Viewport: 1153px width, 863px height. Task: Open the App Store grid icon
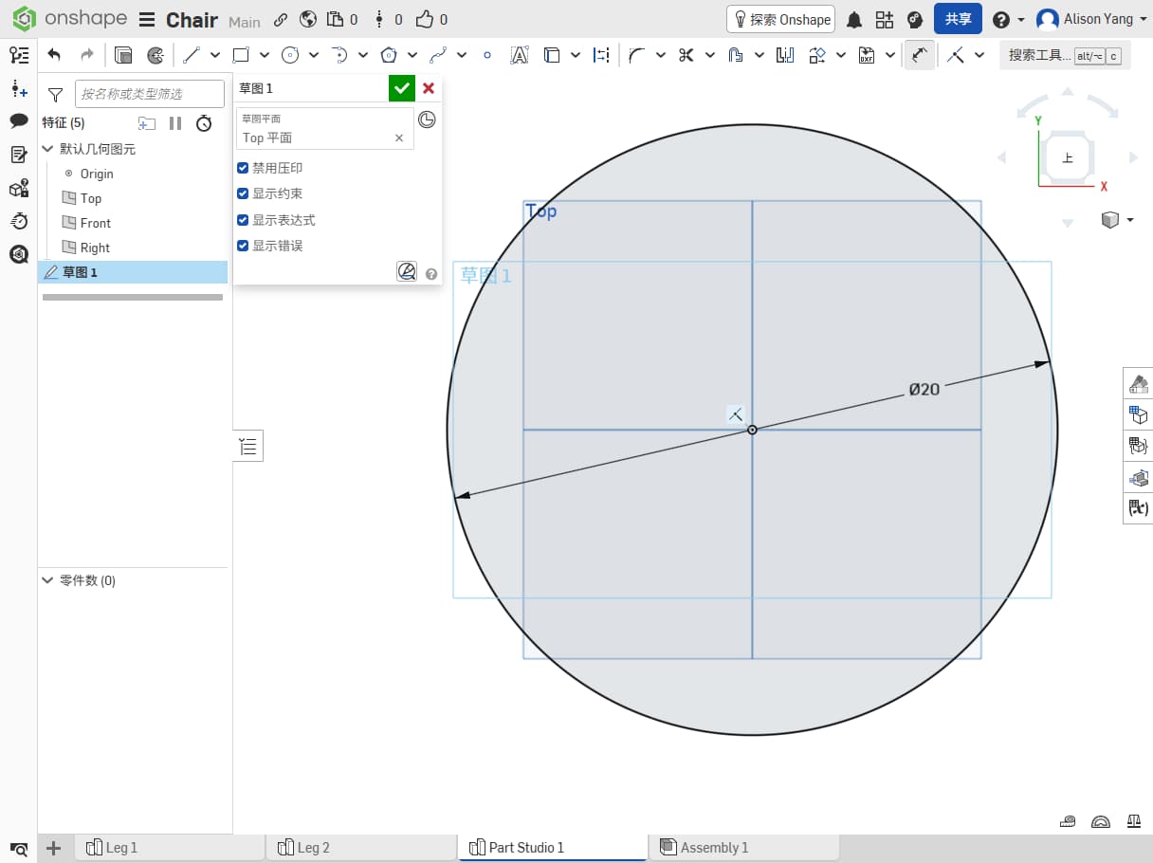tap(885, 20)
